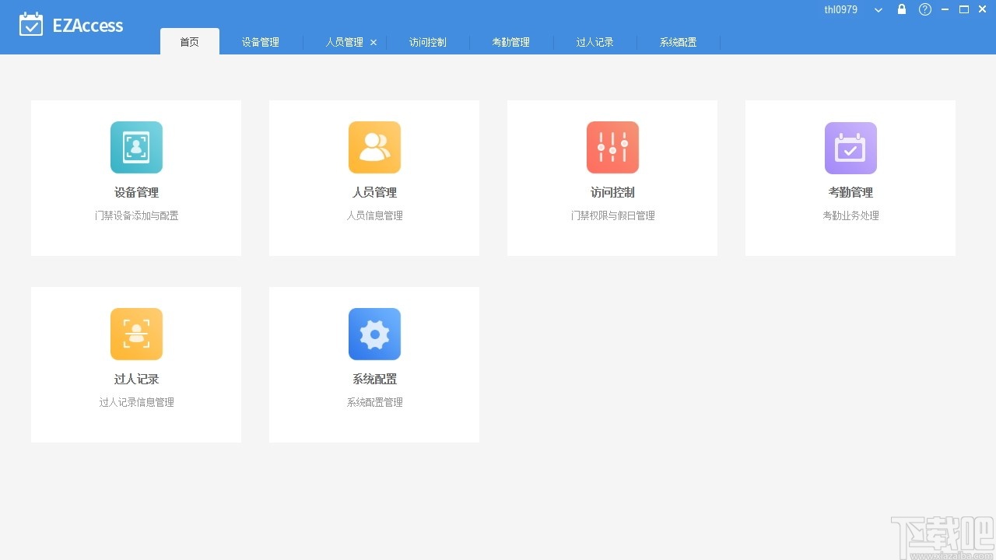
Task: Open the 过人记录 face-scan icon
Action: tap(136, 334)
